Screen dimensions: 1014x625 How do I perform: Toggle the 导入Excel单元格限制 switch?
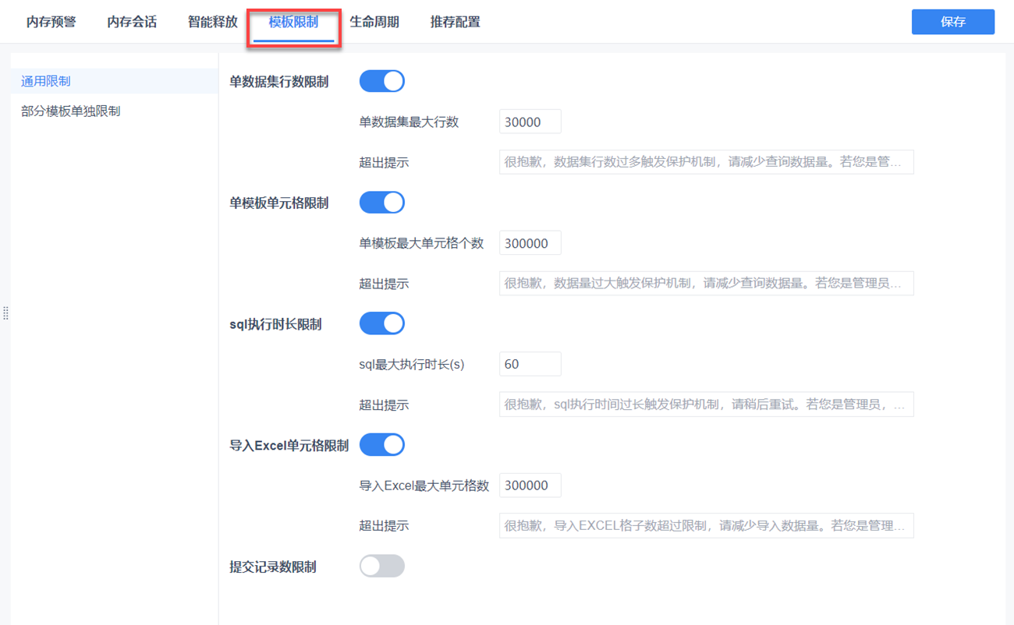click(x=382, y=445)
